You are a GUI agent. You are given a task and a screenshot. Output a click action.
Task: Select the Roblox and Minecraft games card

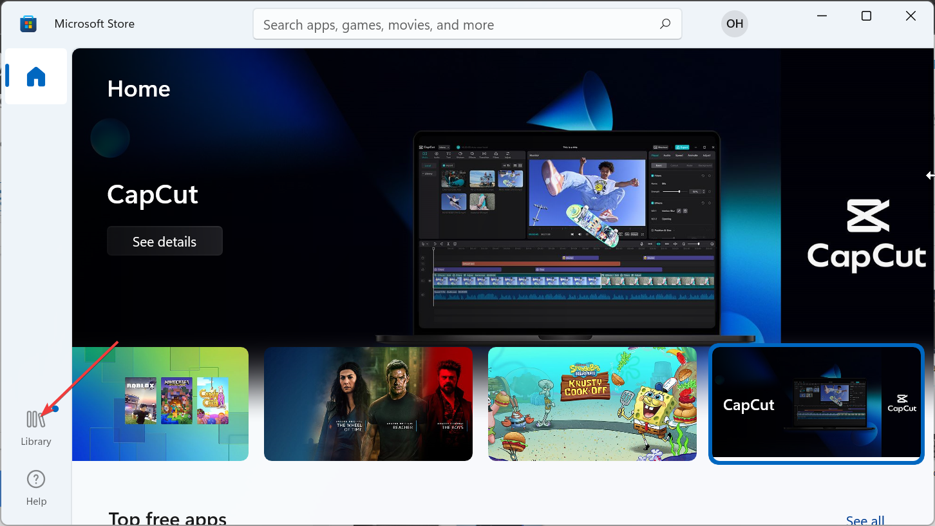click(x=160, y=404)
